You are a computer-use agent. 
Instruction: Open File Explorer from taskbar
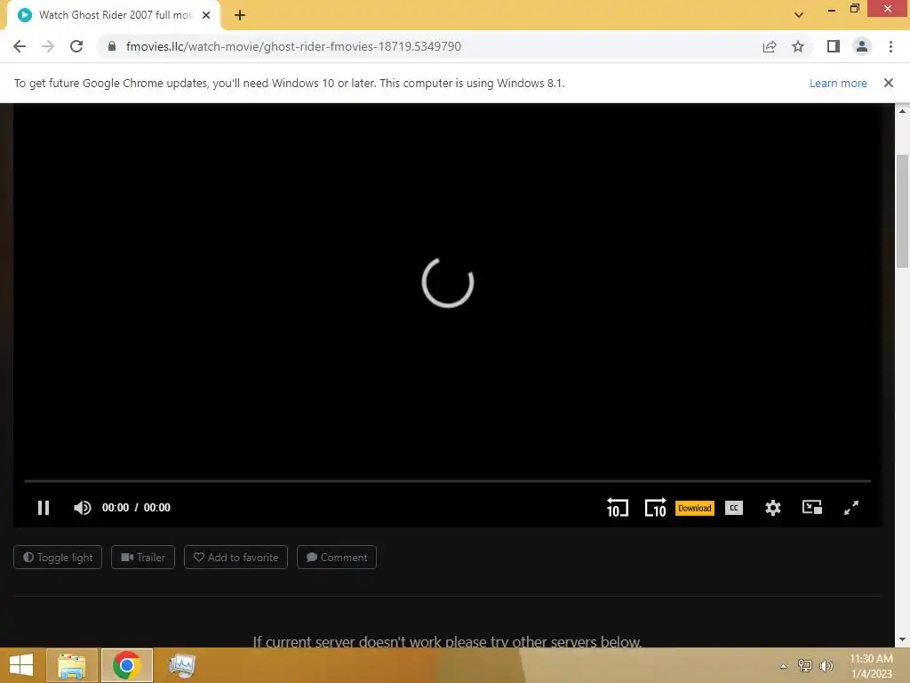tap(71, 665)
